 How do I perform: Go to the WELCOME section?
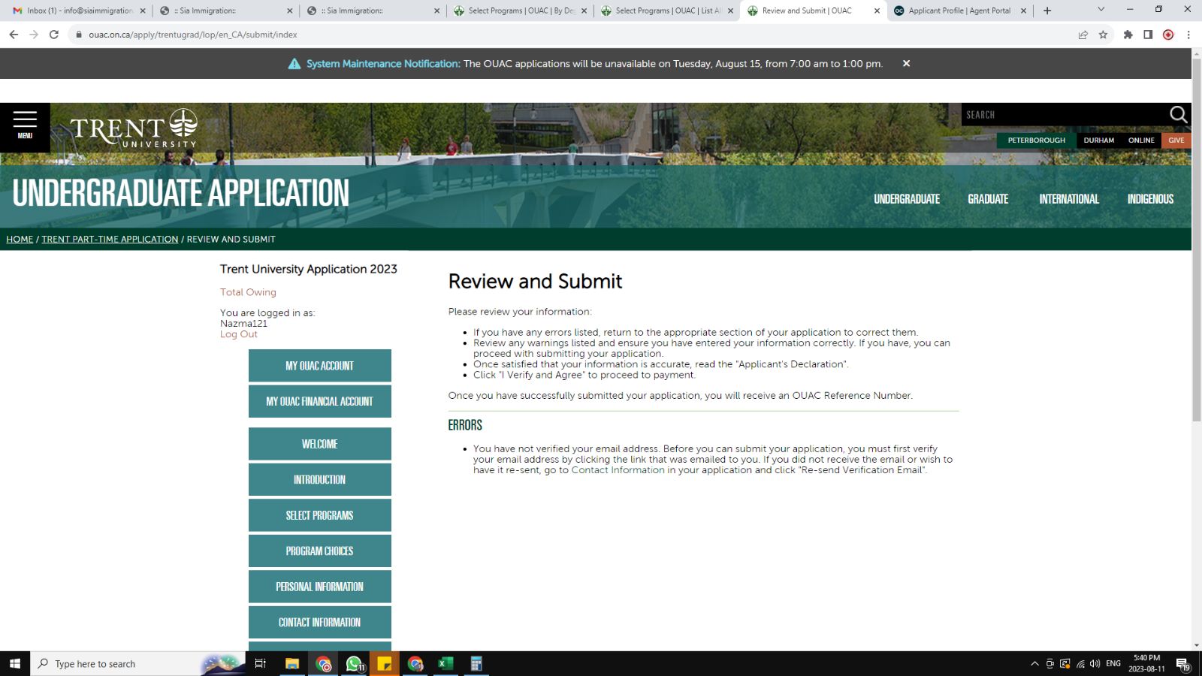(x=320, y=444)
